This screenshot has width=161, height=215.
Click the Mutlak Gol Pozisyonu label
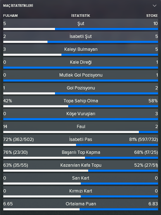81,75
